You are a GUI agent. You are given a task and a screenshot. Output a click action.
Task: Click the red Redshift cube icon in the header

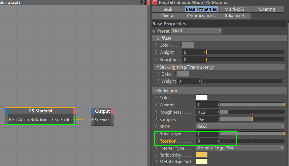point(155,3)
